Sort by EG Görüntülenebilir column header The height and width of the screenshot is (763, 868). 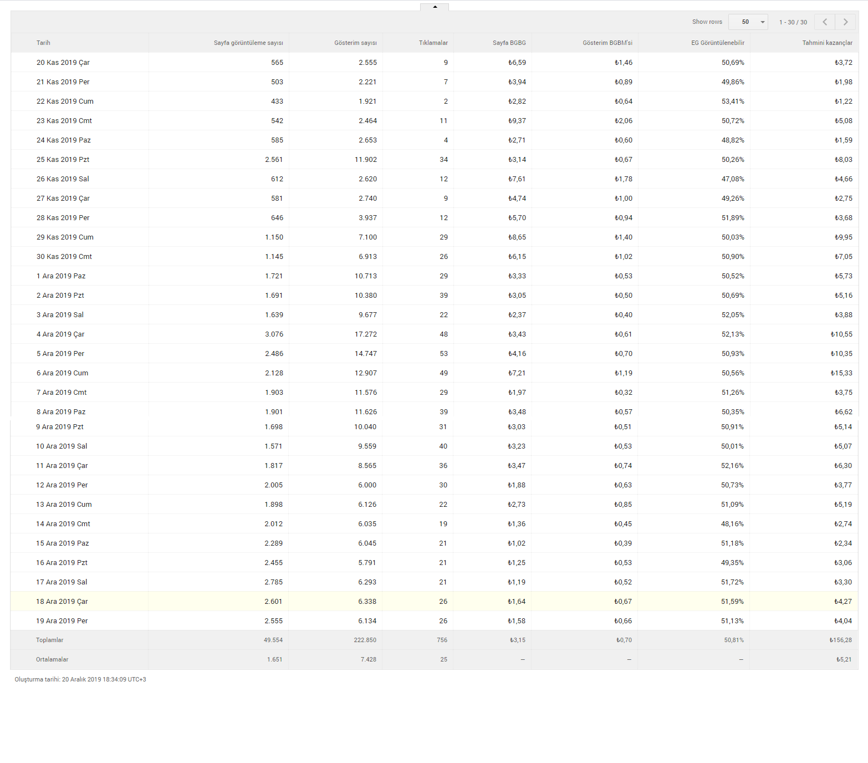[717, 43]
